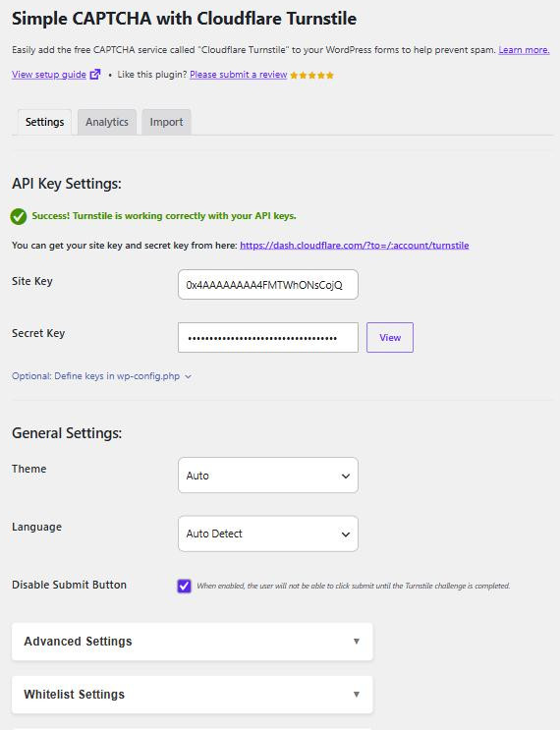
Task: Expand the Advanced Settings panel
Action: tap(193, 642)
